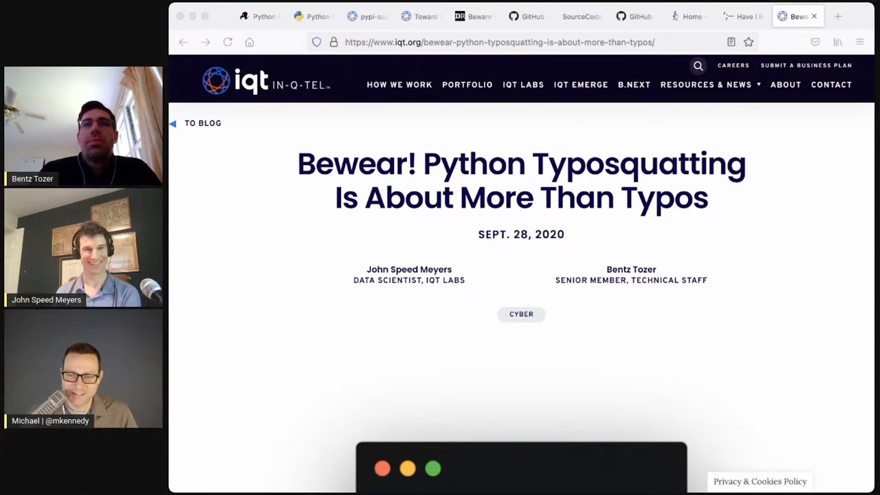Toggle reader view icon in address bar
Viewport: 880px width, 495px height.
(731, 42)
